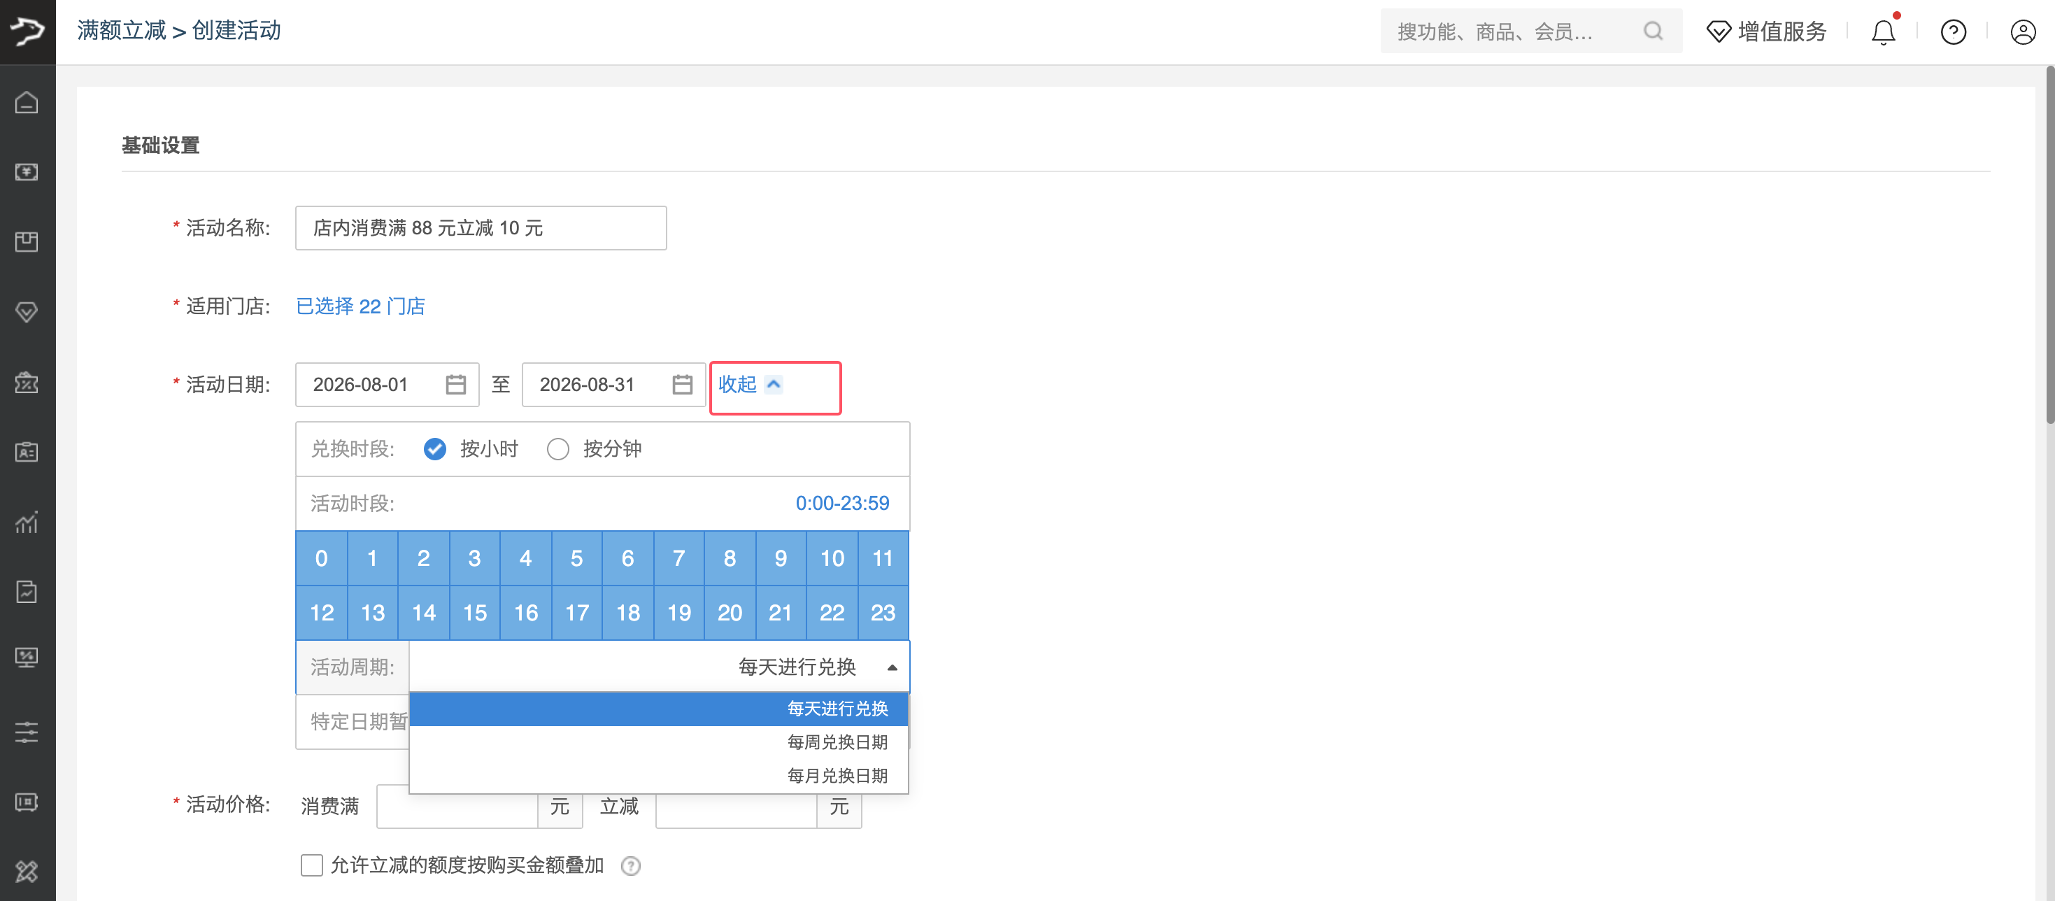Toggle hour 23 in the time grid
2055x901 pixels.
tap(883, 613)
